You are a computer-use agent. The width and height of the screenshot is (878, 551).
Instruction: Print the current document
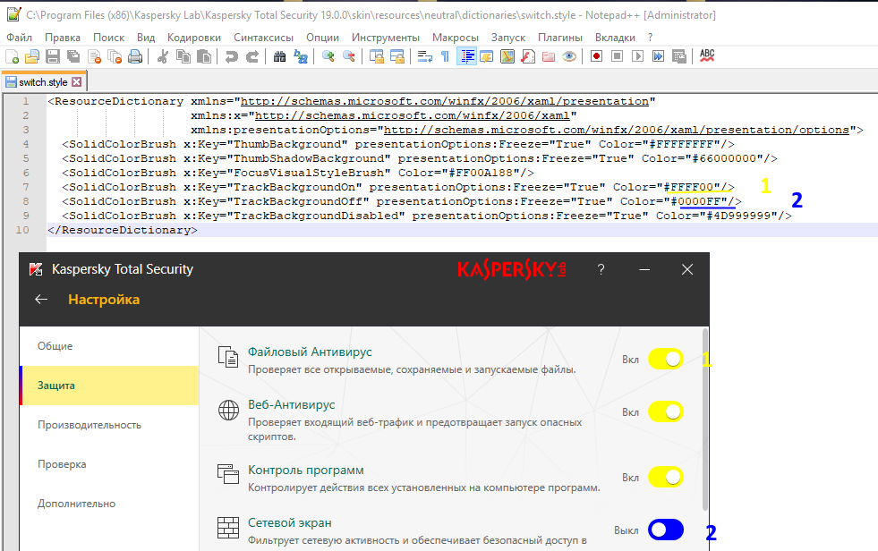coord(135,56)
